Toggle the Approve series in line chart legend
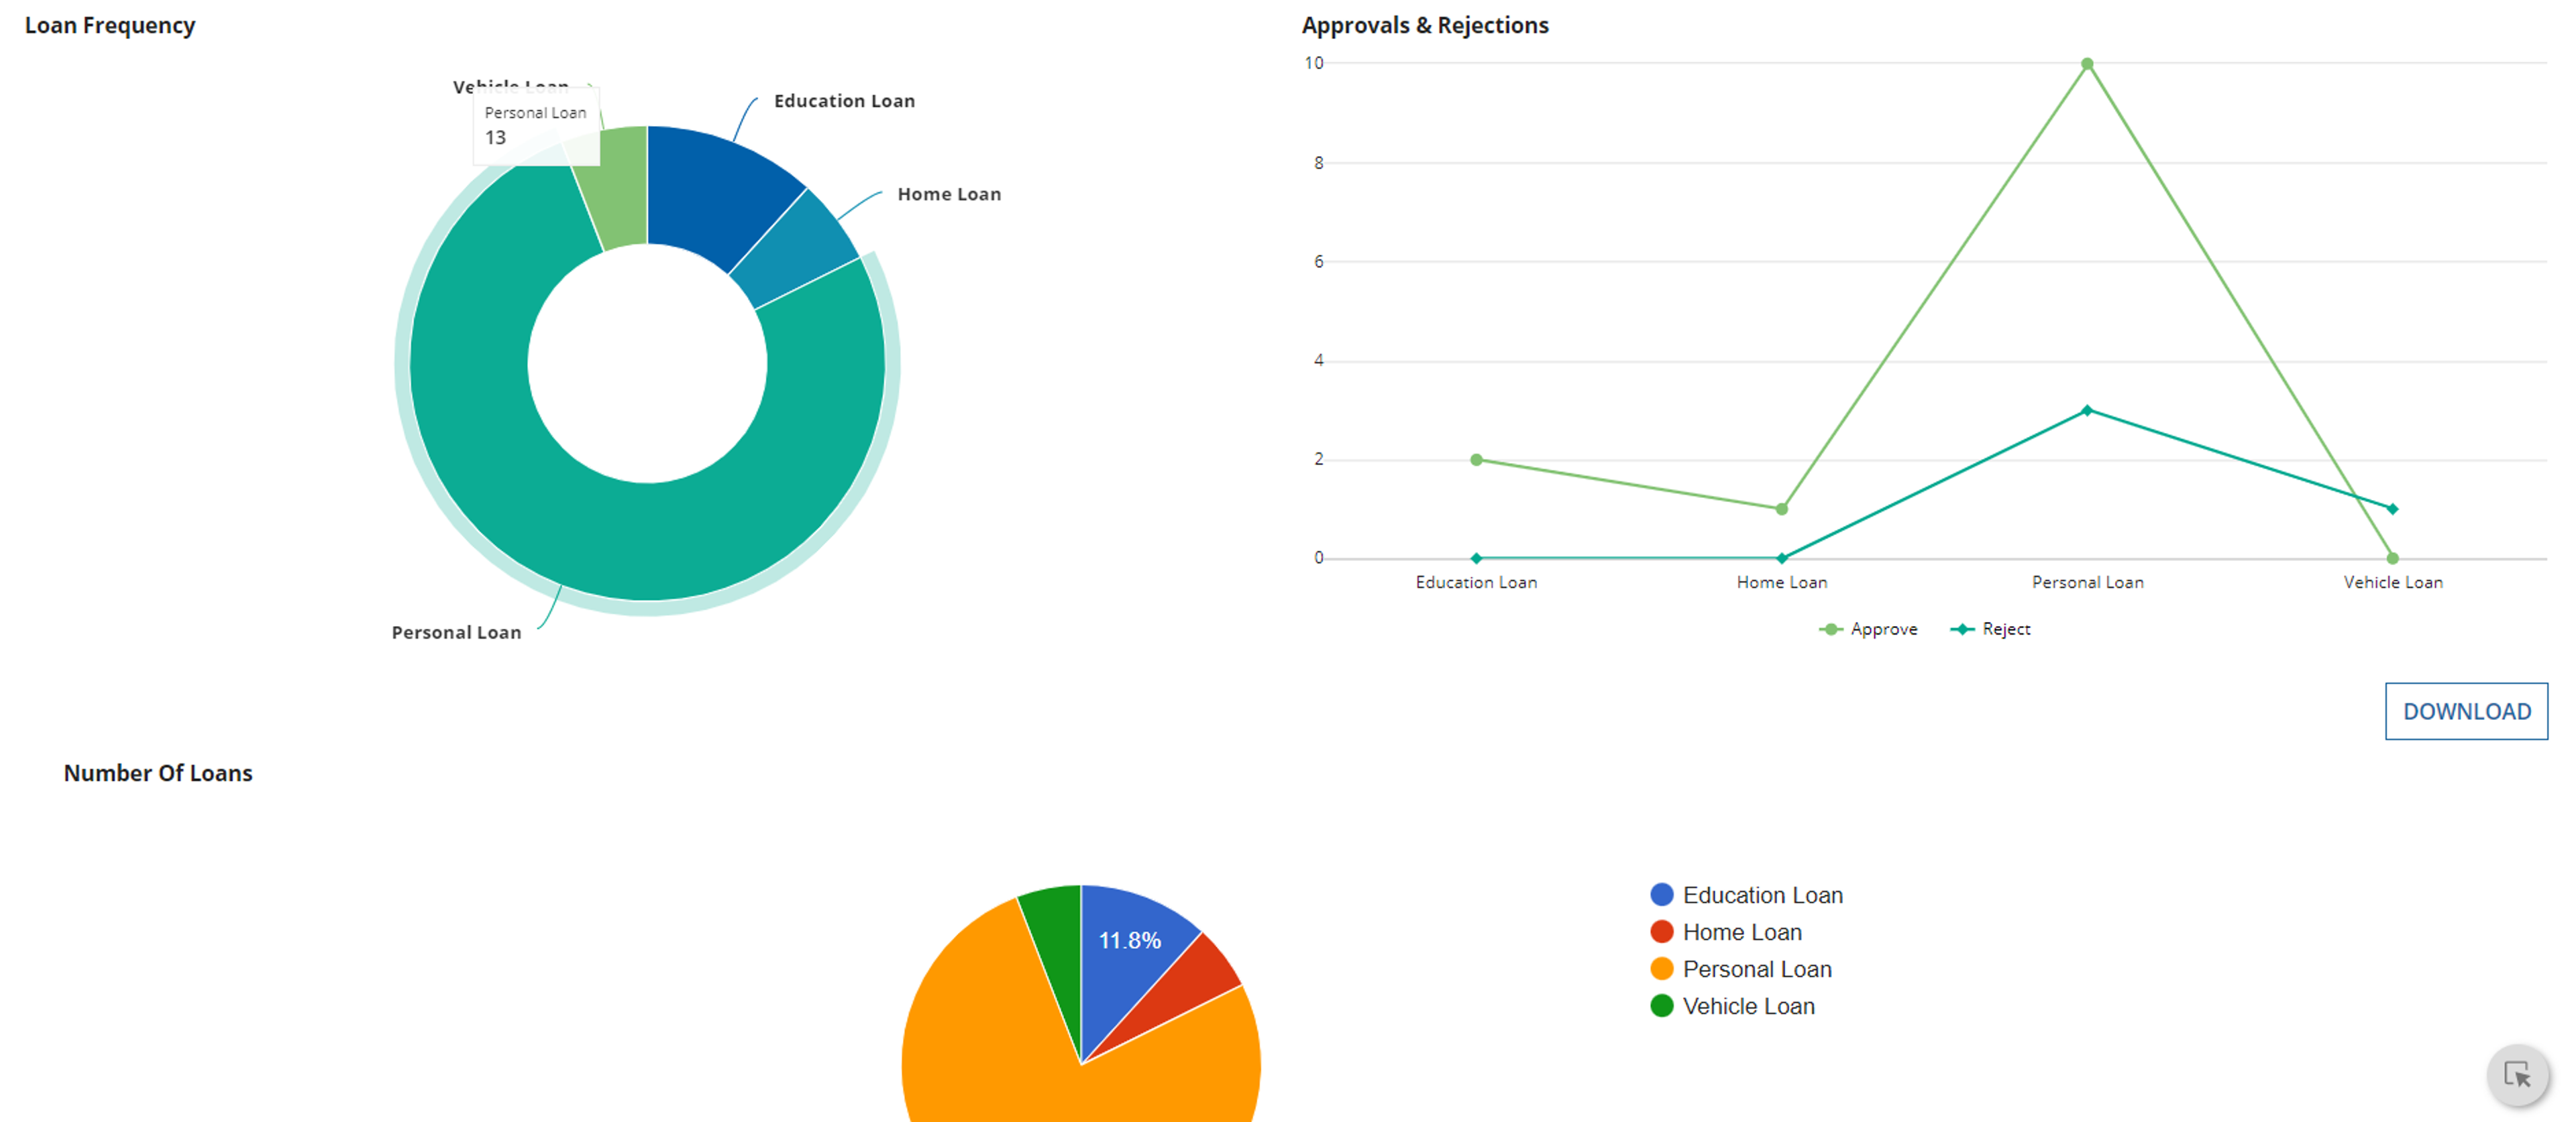The height and width of the screenshot is (1122, 2576). point(1868,629)
